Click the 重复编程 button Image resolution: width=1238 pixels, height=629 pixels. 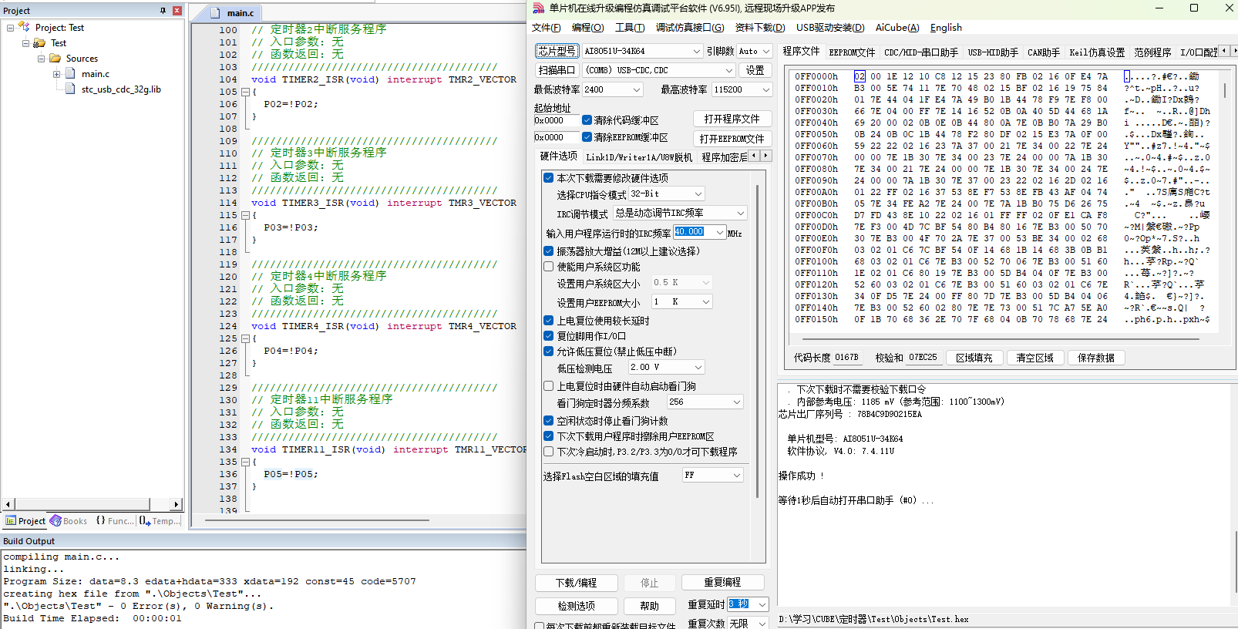coord(722,582)
